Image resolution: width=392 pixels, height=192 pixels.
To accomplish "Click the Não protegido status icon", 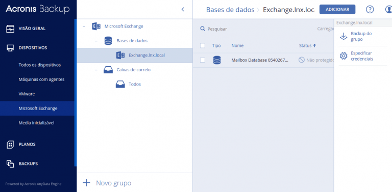I will (x=302, y=60).
